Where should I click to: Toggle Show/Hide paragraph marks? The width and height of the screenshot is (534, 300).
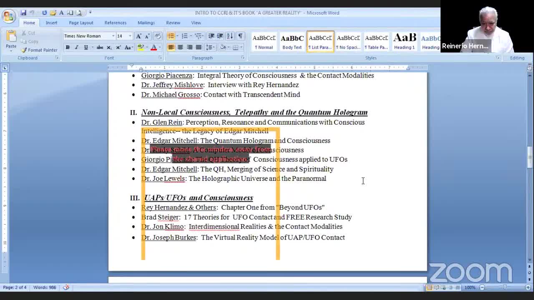[x=240, y=36]
